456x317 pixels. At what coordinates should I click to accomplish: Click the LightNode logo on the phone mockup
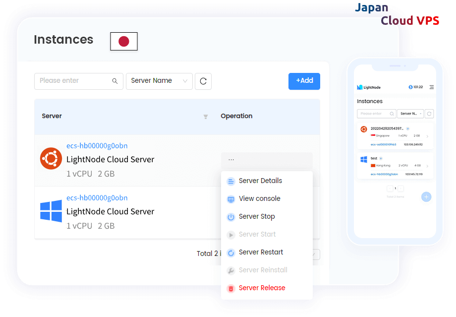360,87
